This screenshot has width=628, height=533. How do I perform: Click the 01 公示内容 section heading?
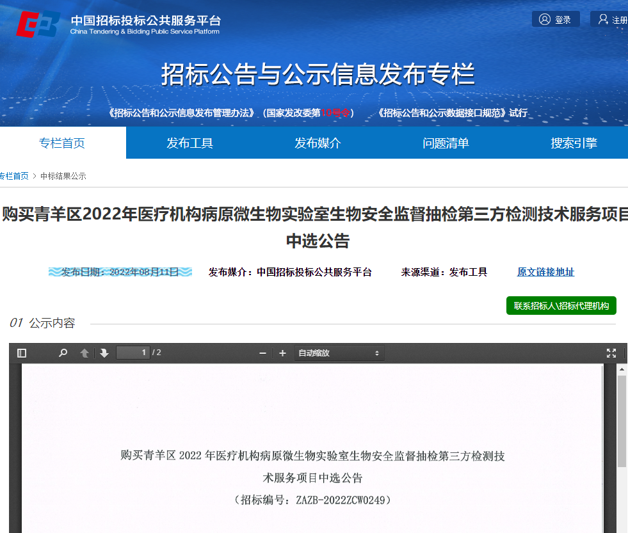tap(42, 322)
